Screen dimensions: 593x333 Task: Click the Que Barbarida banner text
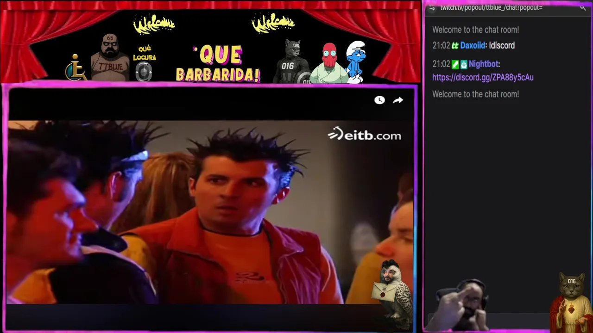(218, 64)
